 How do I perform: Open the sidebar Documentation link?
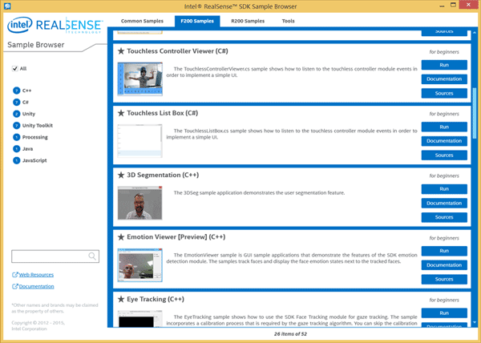pos(36,286)
